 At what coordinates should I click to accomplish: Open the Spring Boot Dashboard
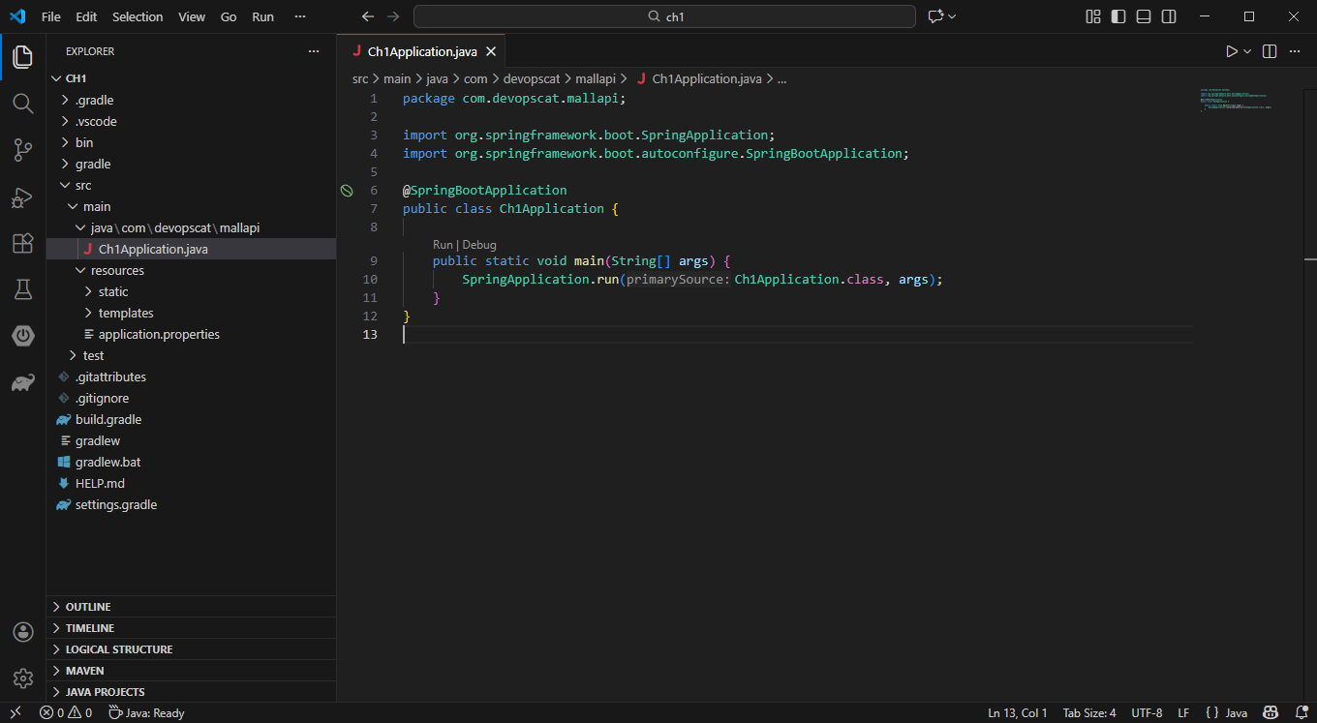pos(23,336)
